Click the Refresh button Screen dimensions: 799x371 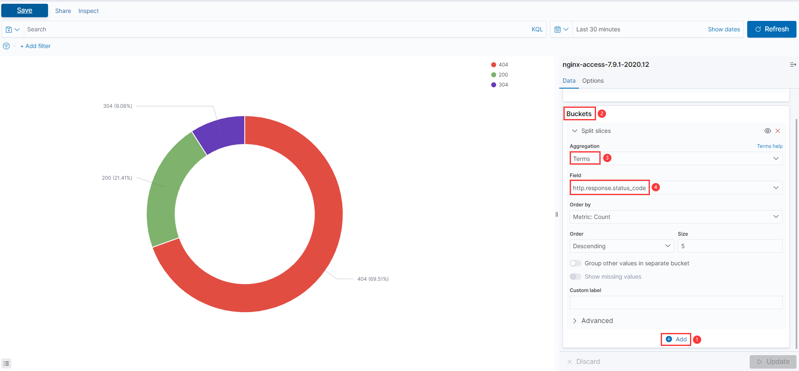tap(772, 29)
